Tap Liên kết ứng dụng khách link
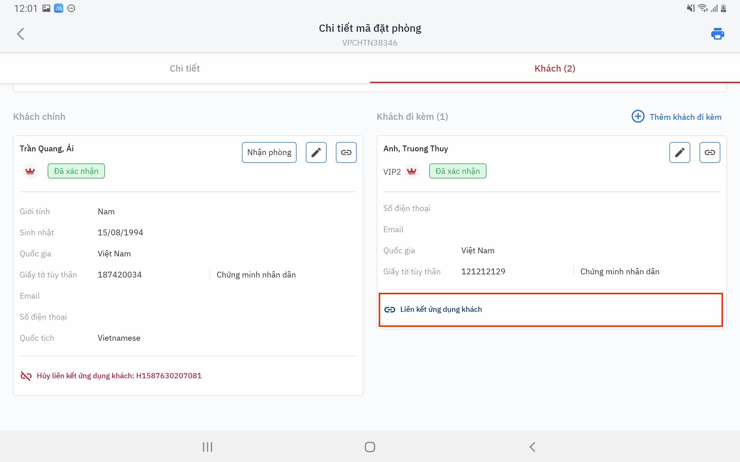 [x=441, y=309]
